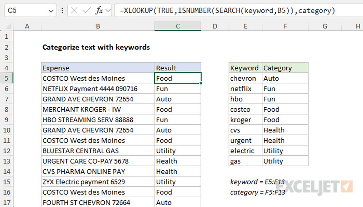Select keyword cell 'cvs'
363x207 pixels.
(245, 130)
